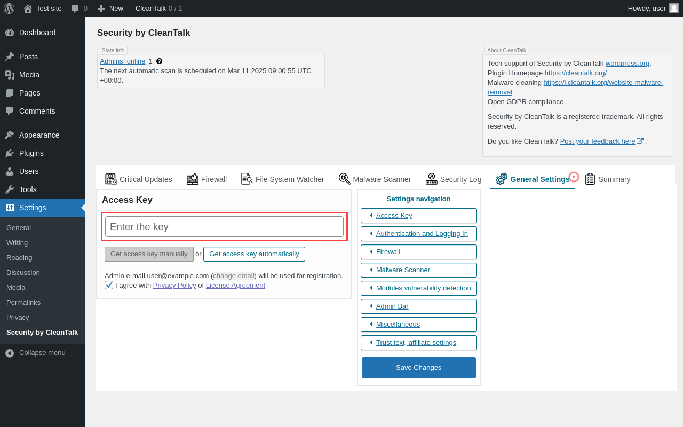
Task: Click the Summary clipboard icon
Action: click(x=590, y=179)
